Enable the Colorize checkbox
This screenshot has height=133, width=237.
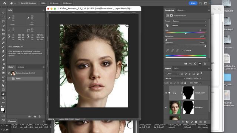pos(183,50)
